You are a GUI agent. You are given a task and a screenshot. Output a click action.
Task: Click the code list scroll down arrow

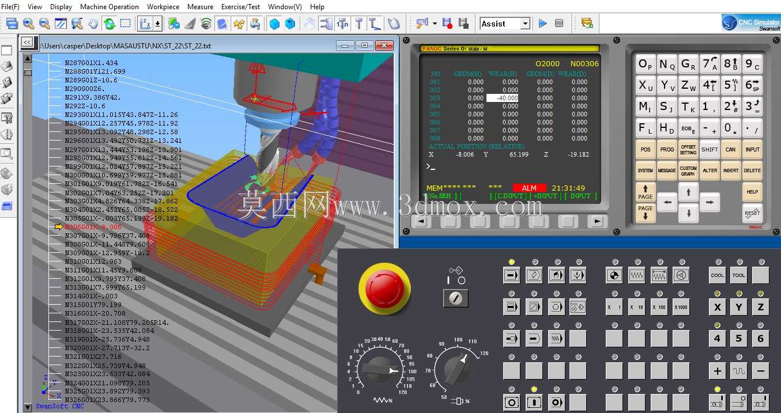point(27,407)
